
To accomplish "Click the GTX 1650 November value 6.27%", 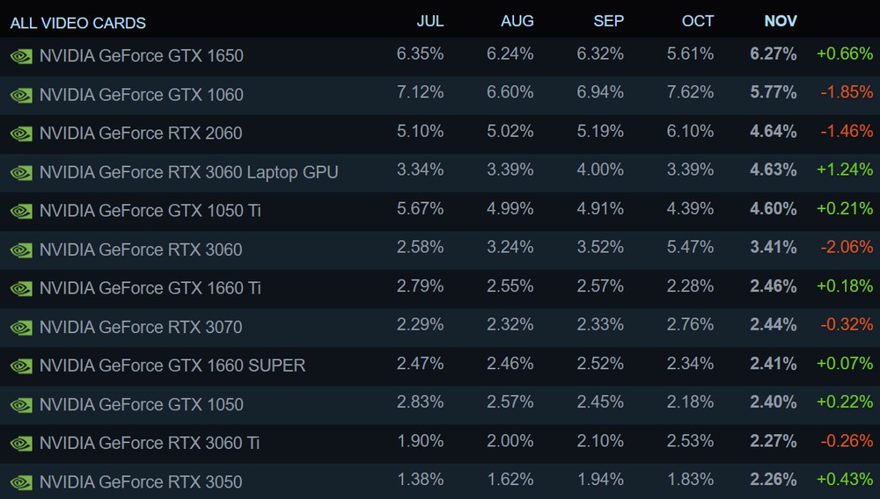I will coord(774,54).
